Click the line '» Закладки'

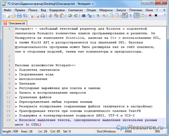(x=25, y=84)
